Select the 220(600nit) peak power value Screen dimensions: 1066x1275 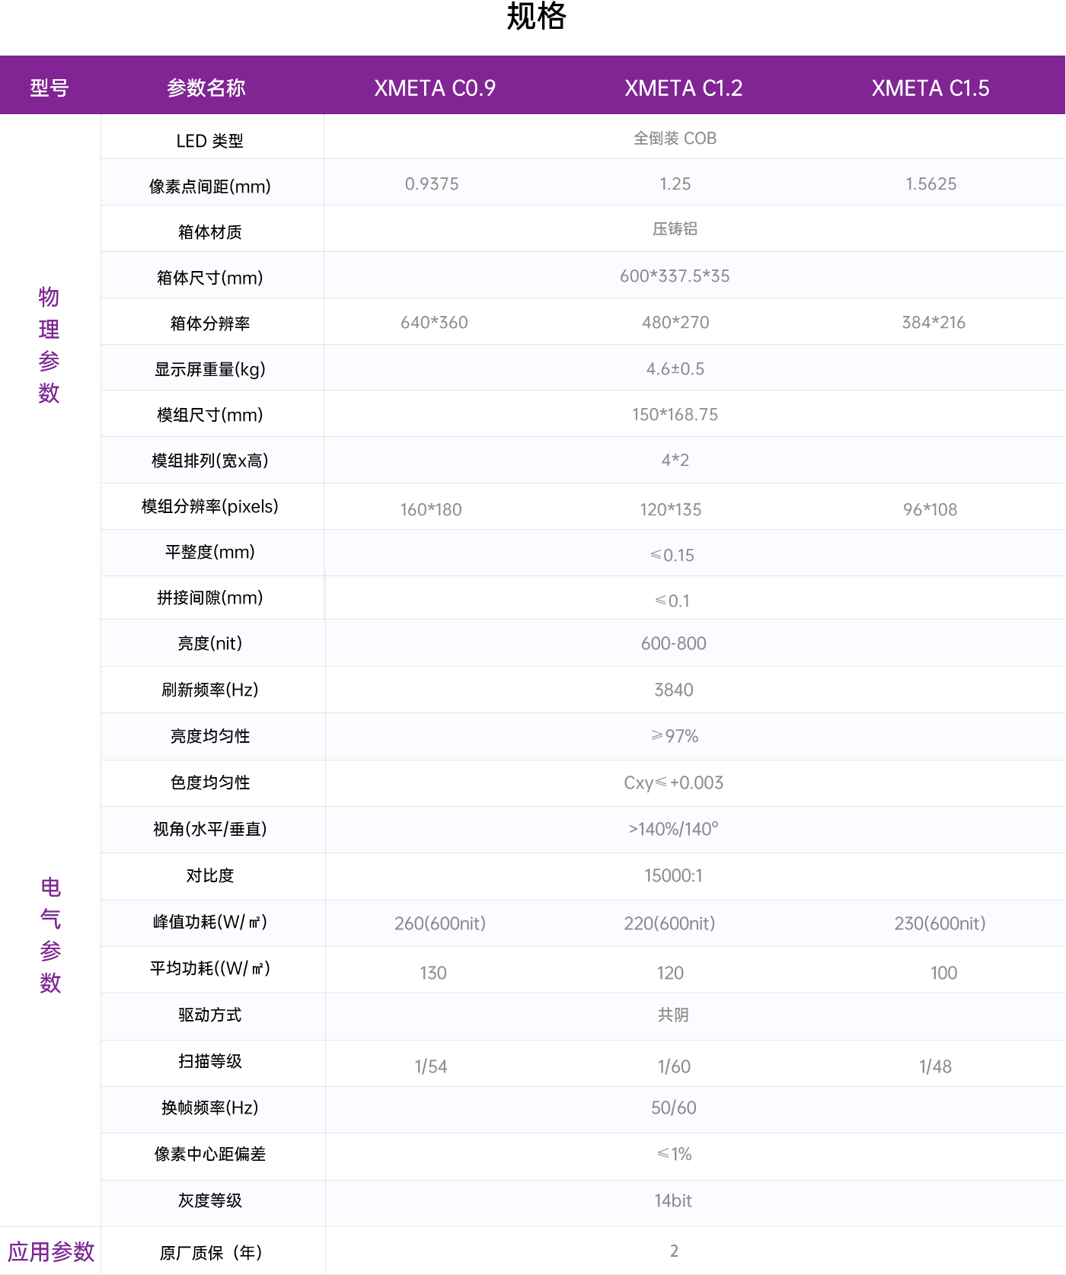pyautogui.click(x=670, y=924)
